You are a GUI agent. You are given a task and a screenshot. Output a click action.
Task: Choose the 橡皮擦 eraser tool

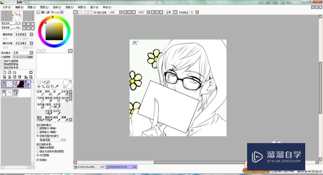click(x=49, y=99)
